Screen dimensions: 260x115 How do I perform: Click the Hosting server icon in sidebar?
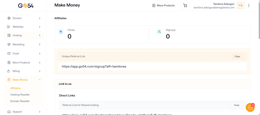click(9, 35)
